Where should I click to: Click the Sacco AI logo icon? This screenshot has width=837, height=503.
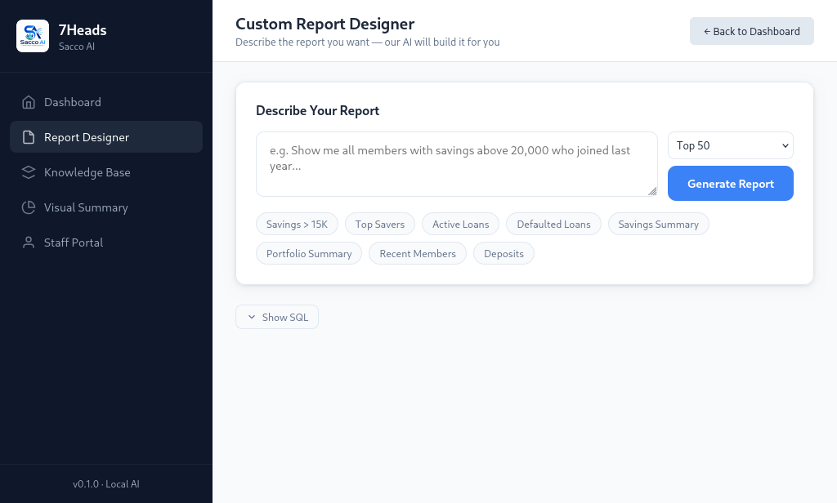33,36
